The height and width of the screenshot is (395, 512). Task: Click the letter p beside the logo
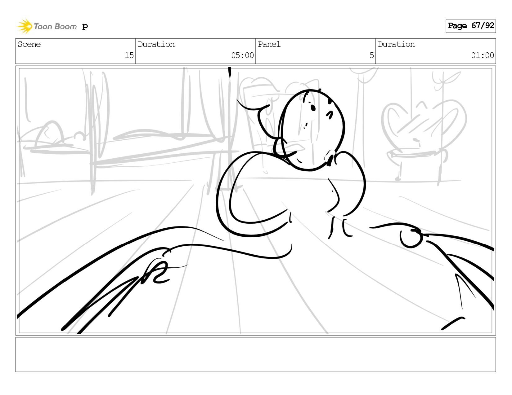(85, 27)
